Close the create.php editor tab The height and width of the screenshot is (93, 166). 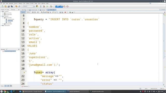[56, 10]
